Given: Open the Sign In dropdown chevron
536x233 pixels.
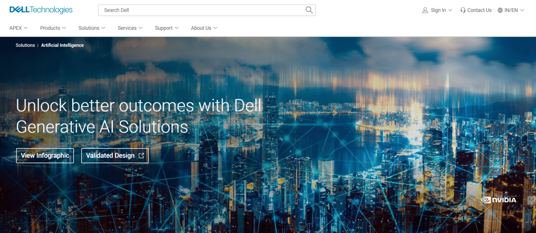Looking at the screenshot, I should [x=450, y=10].
